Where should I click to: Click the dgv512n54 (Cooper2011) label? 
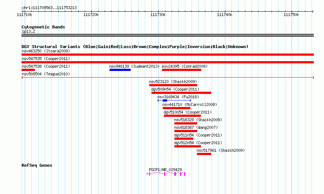pos(198,143)
